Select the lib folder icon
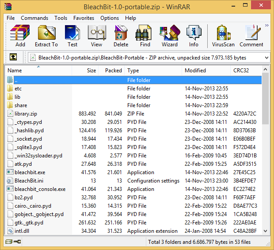Viewport: 274px width, 250px height. pyautogui.click(x=10, y=97)
